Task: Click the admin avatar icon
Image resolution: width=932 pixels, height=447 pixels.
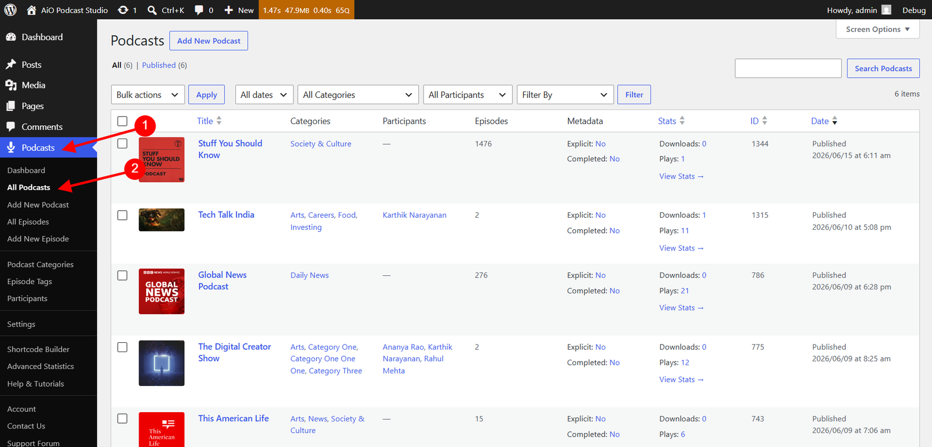Action: coord(887,10)
